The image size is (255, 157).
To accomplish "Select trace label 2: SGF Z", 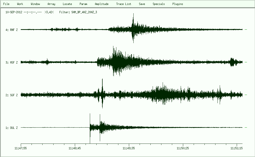I will click(x=12, y=95).
